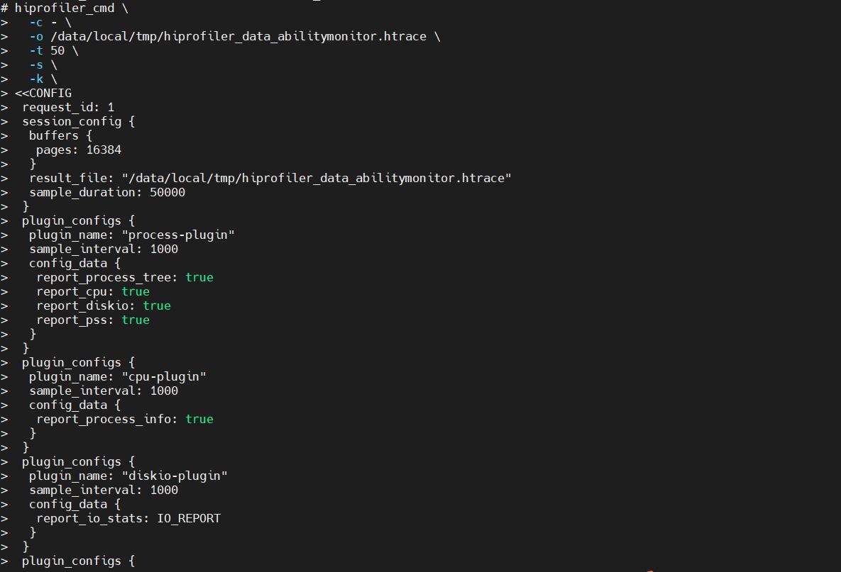Screen dimensions: 841x572
Task: Click the sample_duration value 50000
Action: pos(167,193)
